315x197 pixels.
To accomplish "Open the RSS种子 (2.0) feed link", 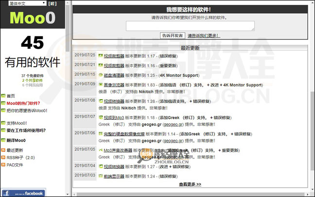I will pos(21,158).
